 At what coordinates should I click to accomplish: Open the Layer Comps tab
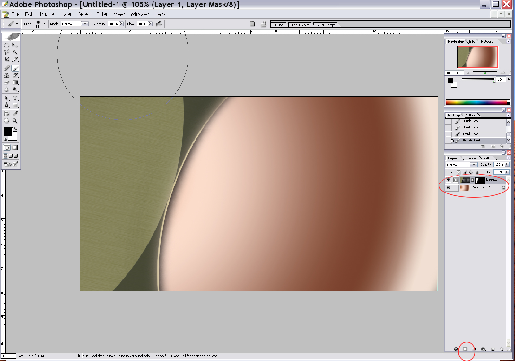(x=326, y=25)
